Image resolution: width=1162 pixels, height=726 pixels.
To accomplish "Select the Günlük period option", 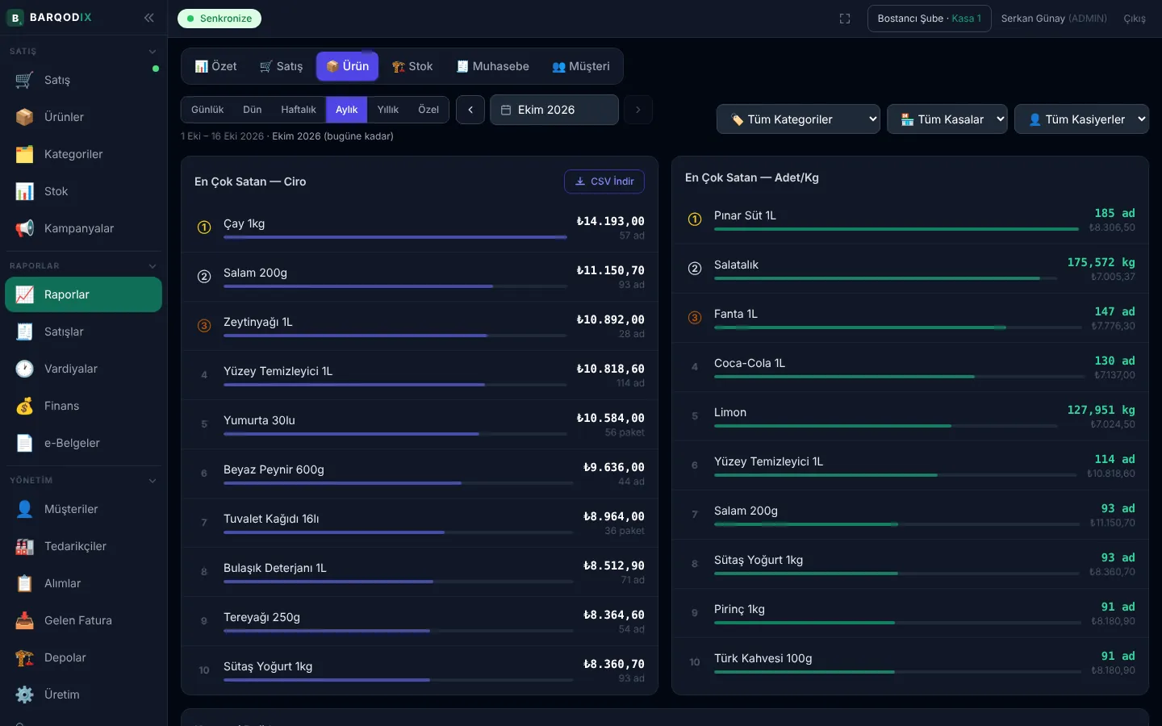I will (207, 110).
